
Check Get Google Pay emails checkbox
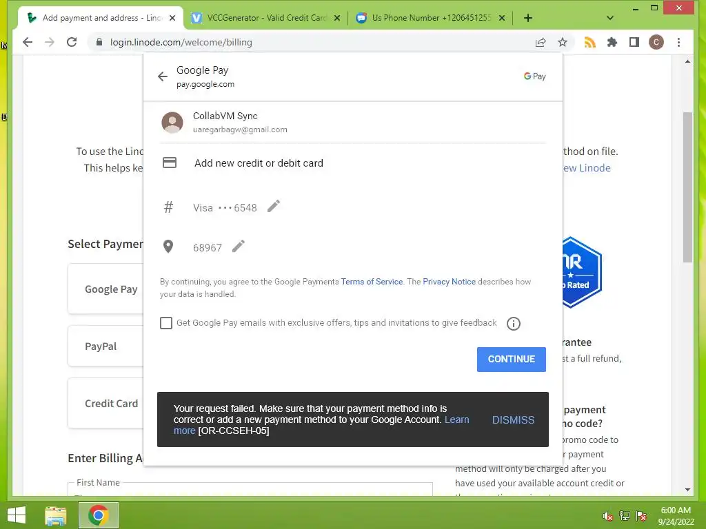pos(166,323)
